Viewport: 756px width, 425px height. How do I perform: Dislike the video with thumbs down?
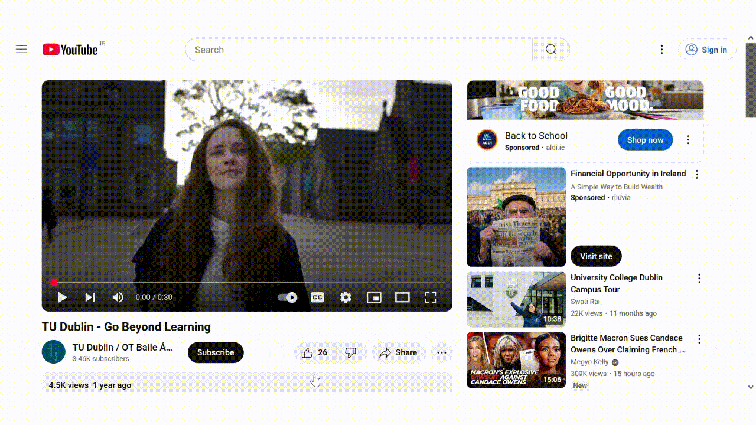352,352
